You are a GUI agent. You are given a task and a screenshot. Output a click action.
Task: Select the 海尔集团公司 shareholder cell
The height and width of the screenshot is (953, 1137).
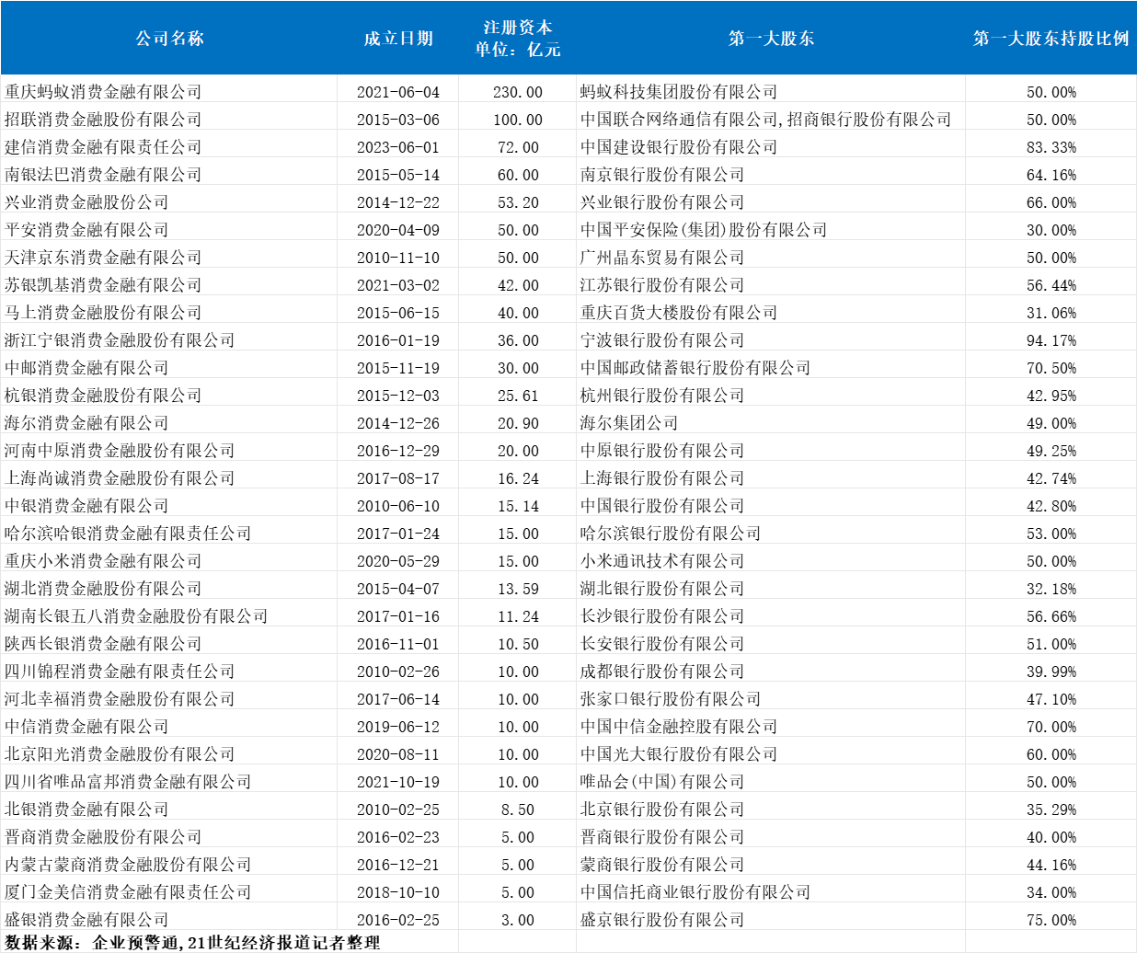click(629, 423)
